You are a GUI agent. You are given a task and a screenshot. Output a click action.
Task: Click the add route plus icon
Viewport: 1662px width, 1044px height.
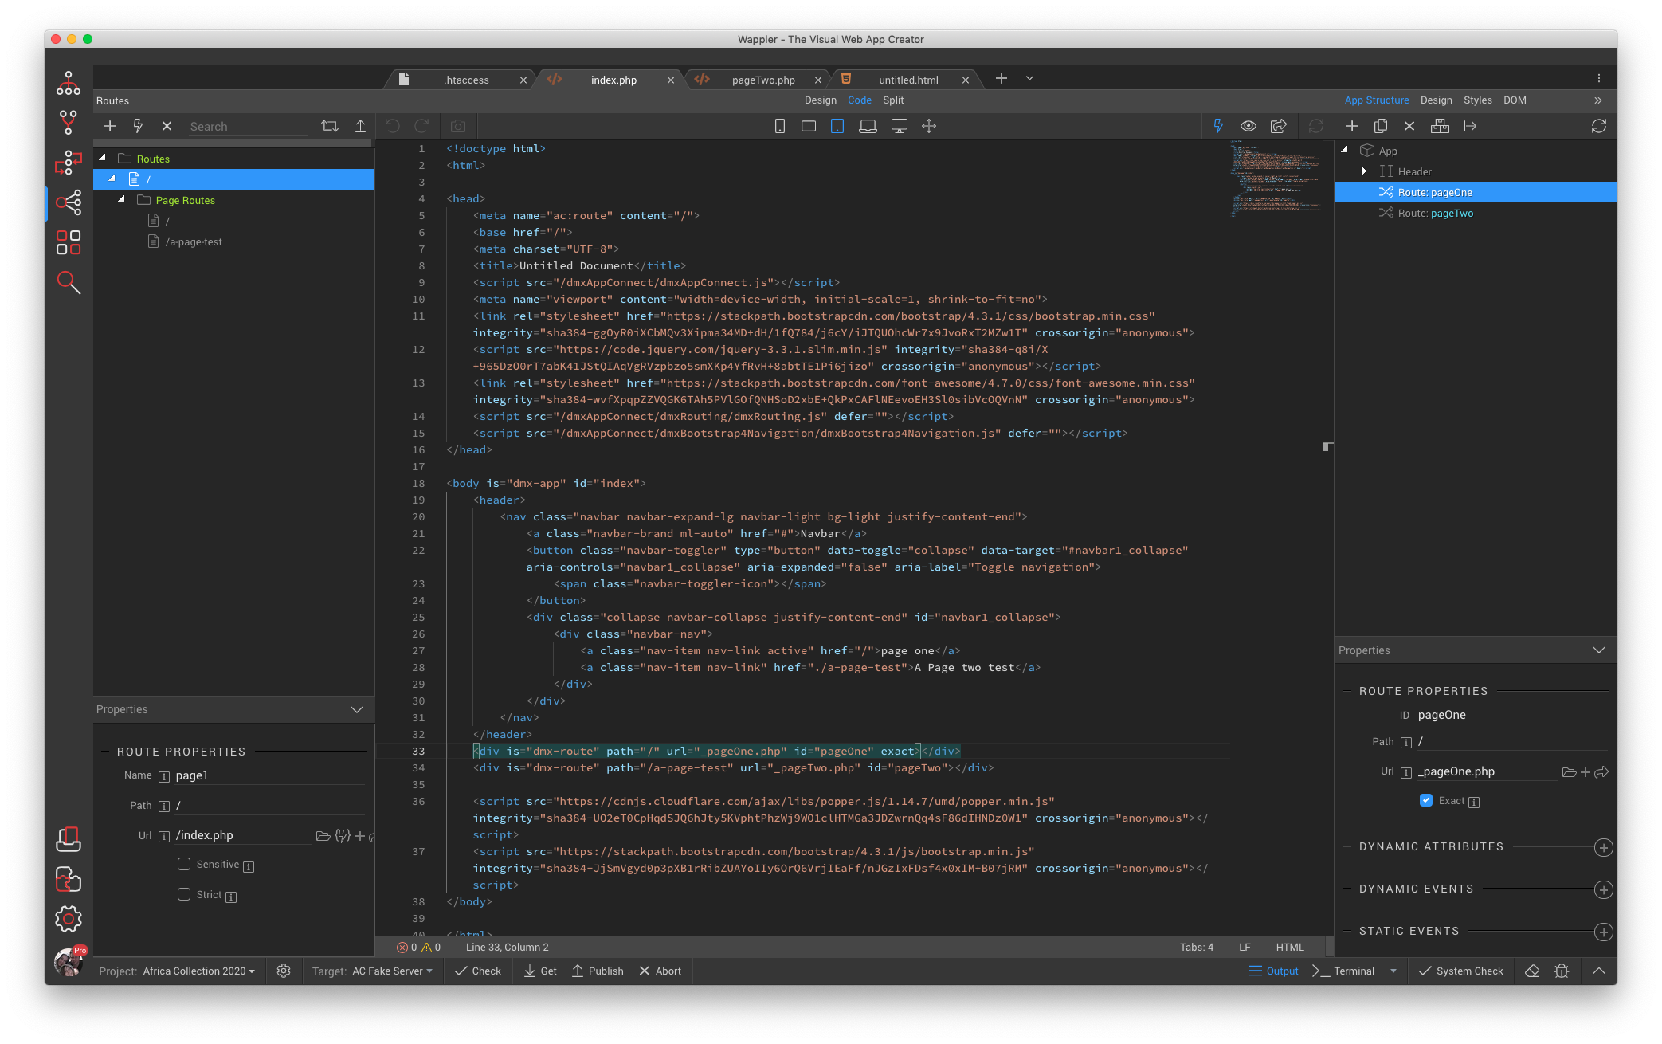110,126
